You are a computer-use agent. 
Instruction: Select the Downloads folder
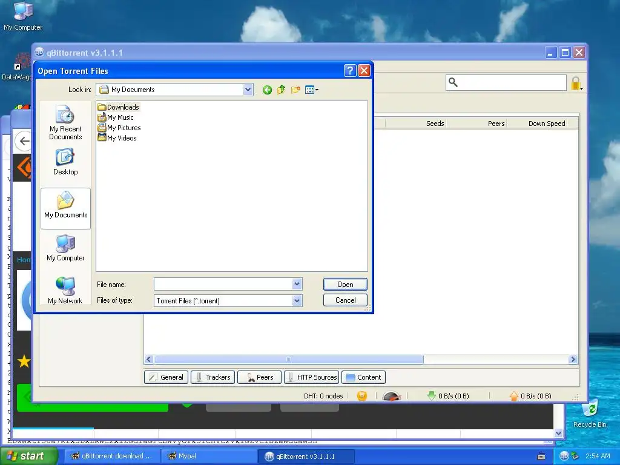[x=118, y=107]
